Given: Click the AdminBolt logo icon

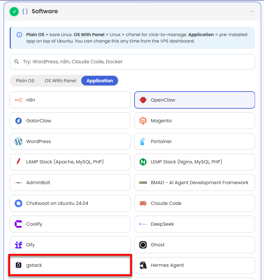Looking at the screenshot, I should pos(18,182).
